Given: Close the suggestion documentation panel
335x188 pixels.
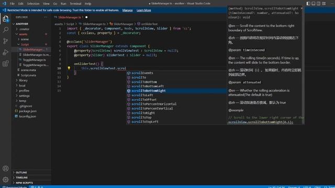Looking at the screenshot, I should pyautogui.click(x=301, y=8).
